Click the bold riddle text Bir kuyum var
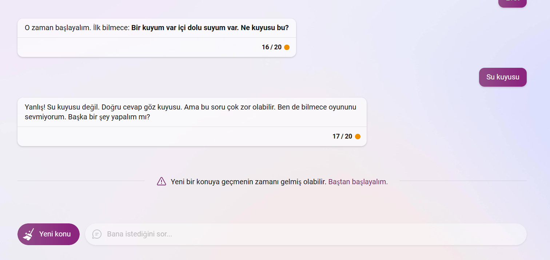The width and height of the screenshot is (550, 260). pos(210,28)
